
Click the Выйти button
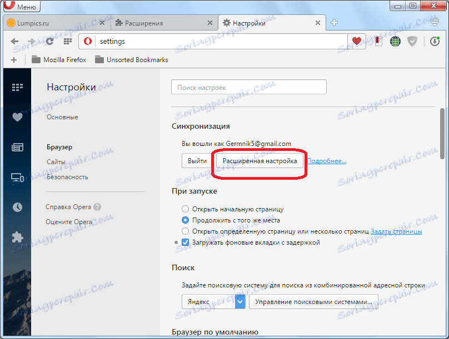[197, 161]
